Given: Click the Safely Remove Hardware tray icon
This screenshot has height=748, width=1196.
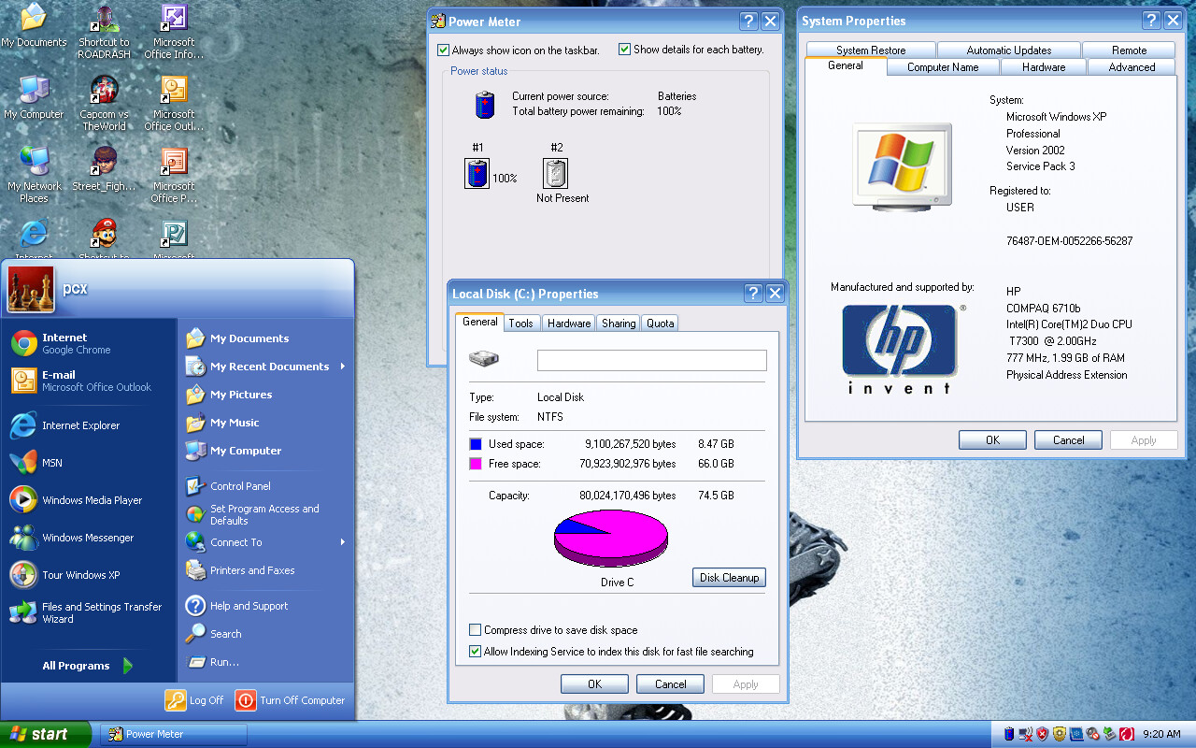Looking at the screenshot, I should pos(1110,734).
